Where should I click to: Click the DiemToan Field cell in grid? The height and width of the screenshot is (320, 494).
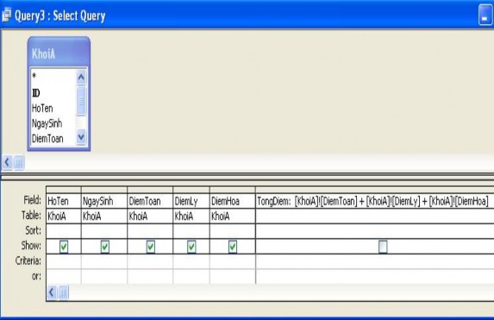click(x=150, y=201)
